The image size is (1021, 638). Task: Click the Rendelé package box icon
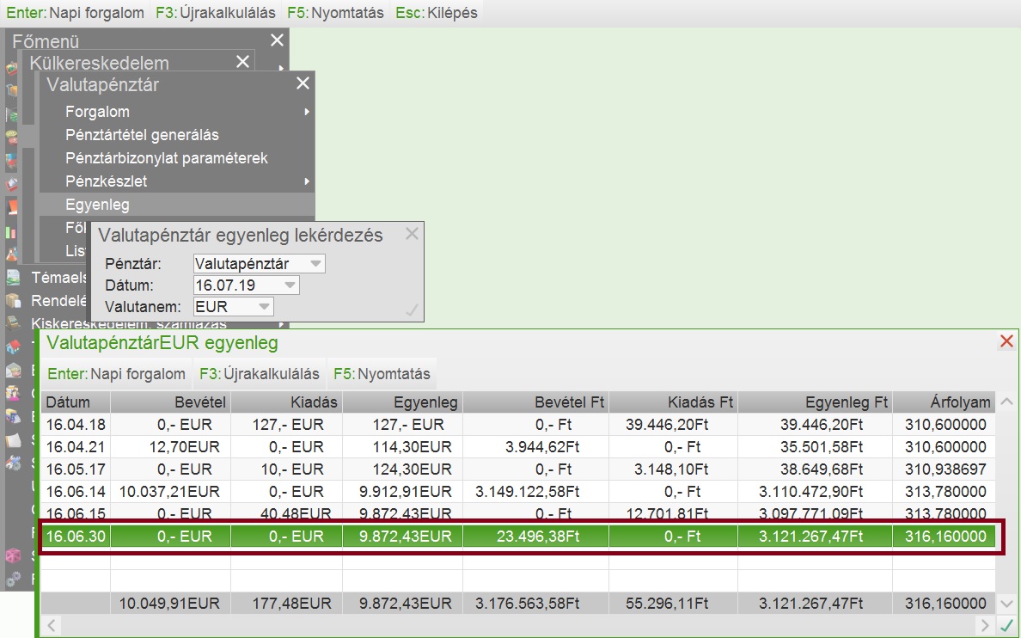click(x=13, y=300)
